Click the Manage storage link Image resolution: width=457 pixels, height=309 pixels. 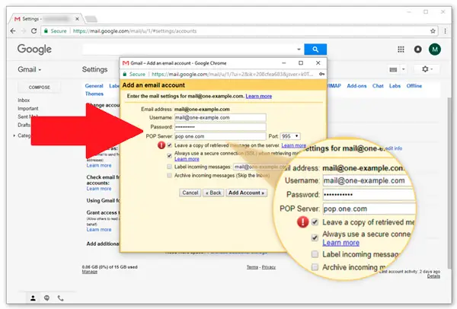tap(89, 272)
